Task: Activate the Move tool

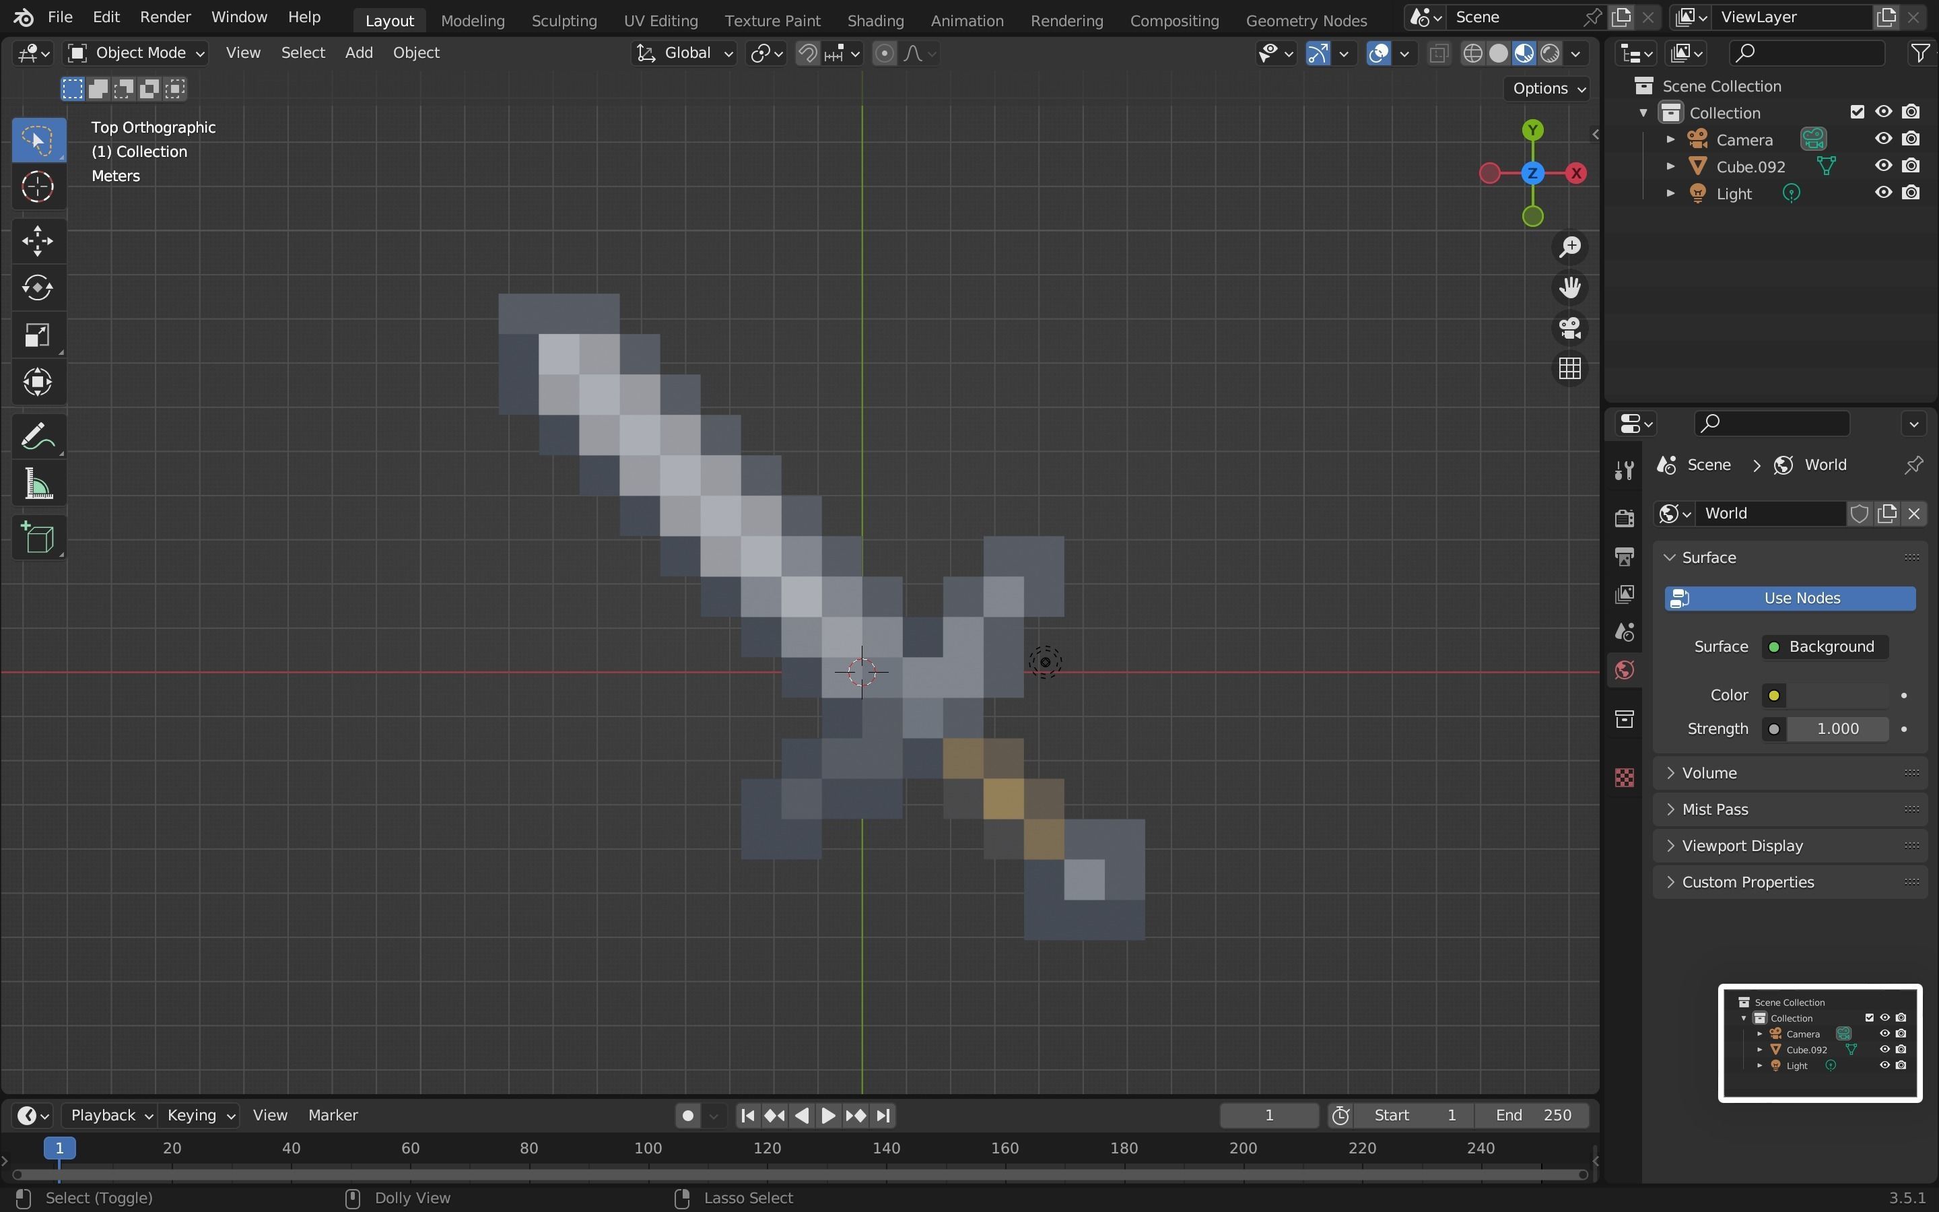Action: pos(38,240)
